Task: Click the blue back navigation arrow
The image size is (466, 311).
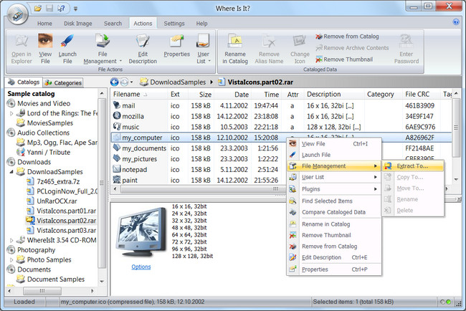Action: [x=114, y=82]
